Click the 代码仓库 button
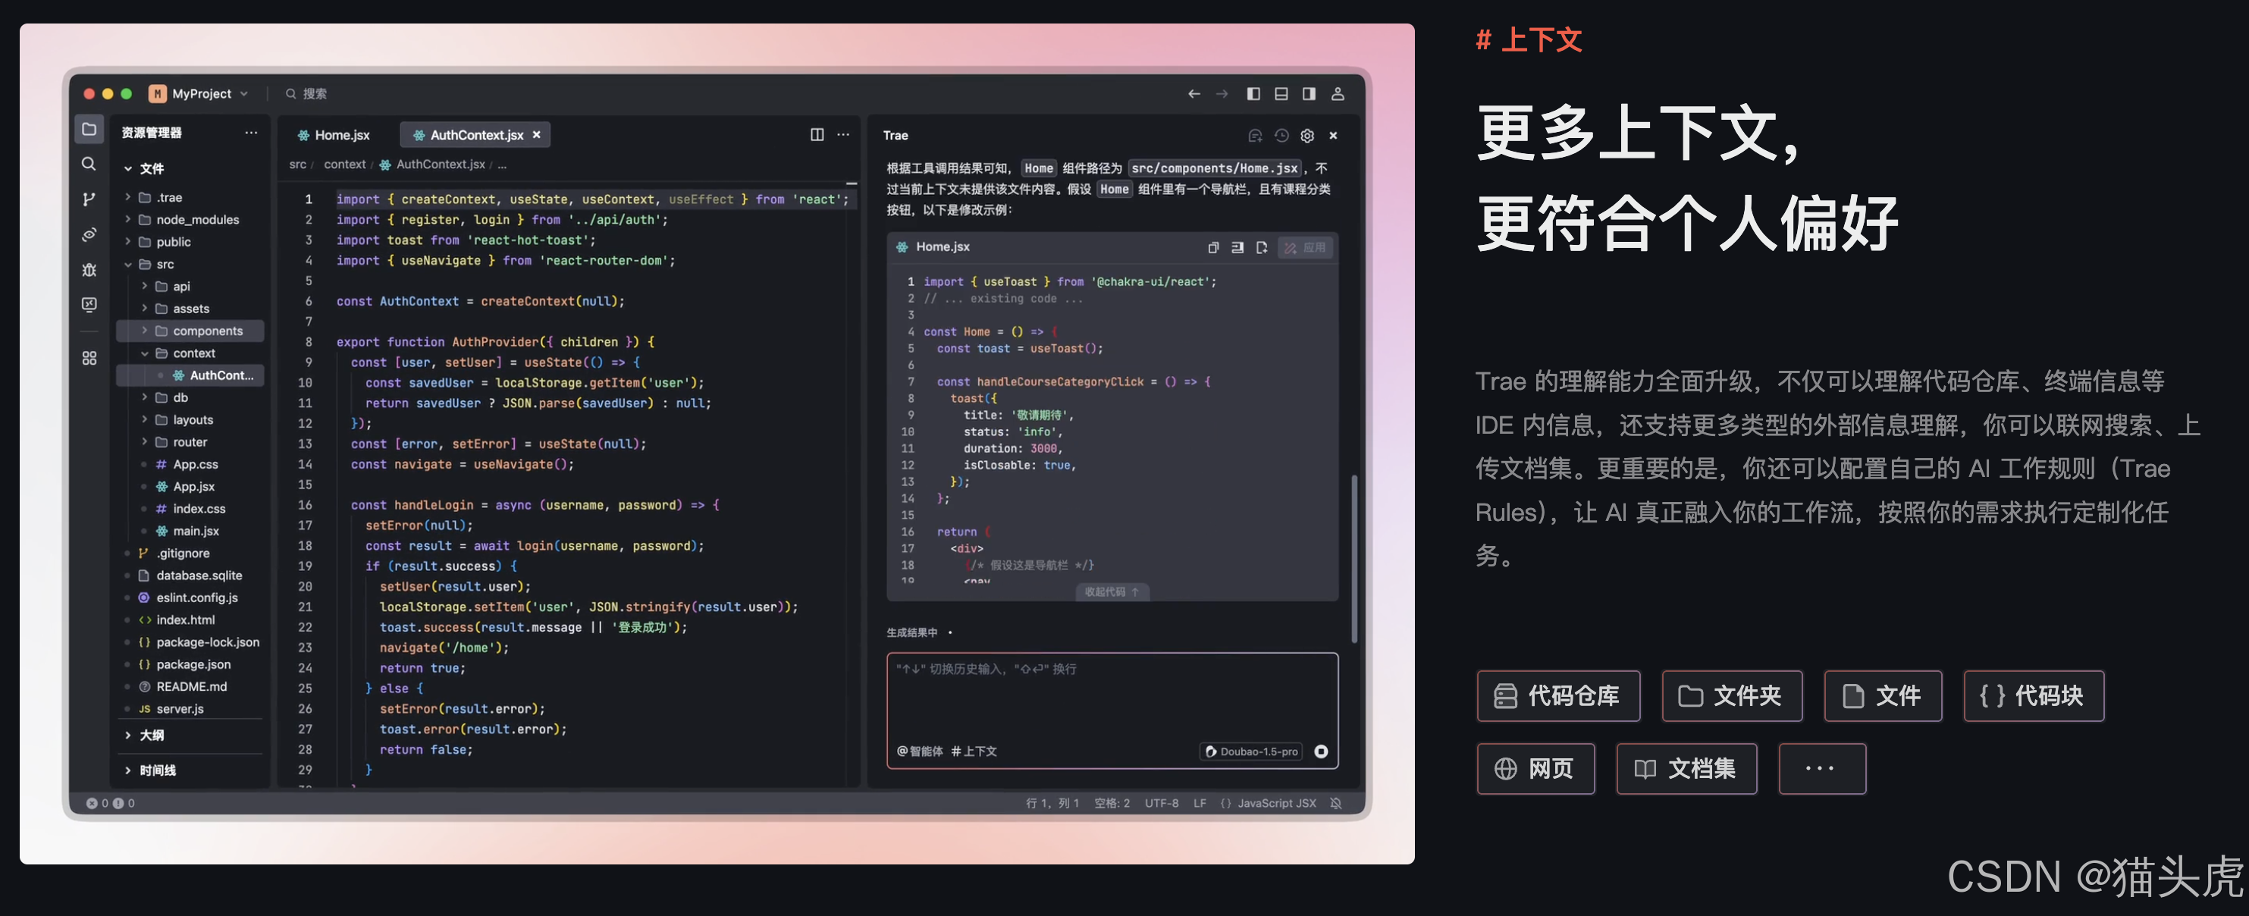Viewport: 2249px width, 916px height. (x=1557, y=696)
